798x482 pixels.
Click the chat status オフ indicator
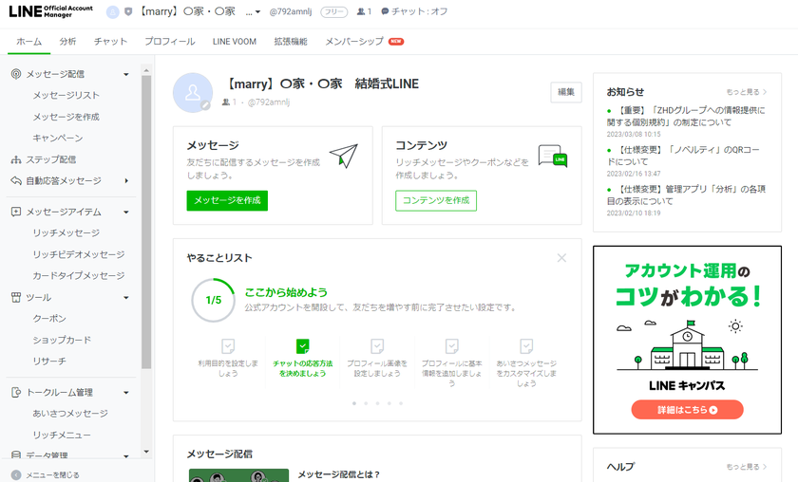(x=414, y=11)
